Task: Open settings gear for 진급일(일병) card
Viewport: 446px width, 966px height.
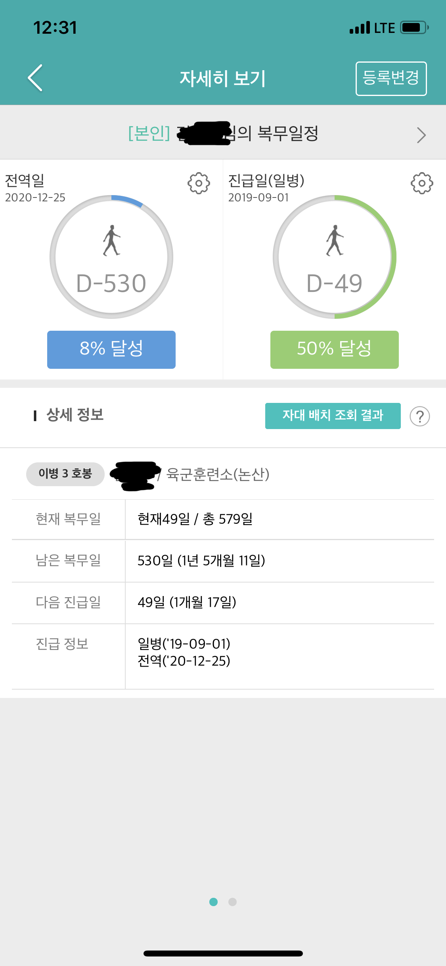Action: (x=421, y=183)
